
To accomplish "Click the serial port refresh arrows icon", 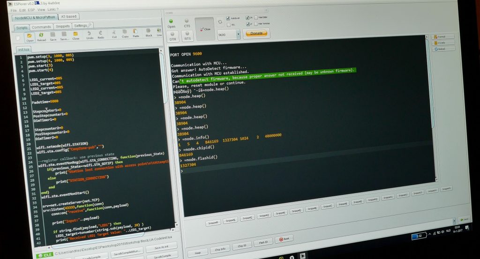I will click(x=220, y=22).
